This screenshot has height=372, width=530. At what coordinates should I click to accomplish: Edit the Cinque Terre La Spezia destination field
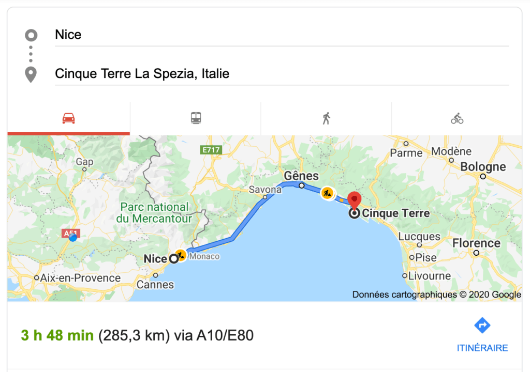coord(282,73)
